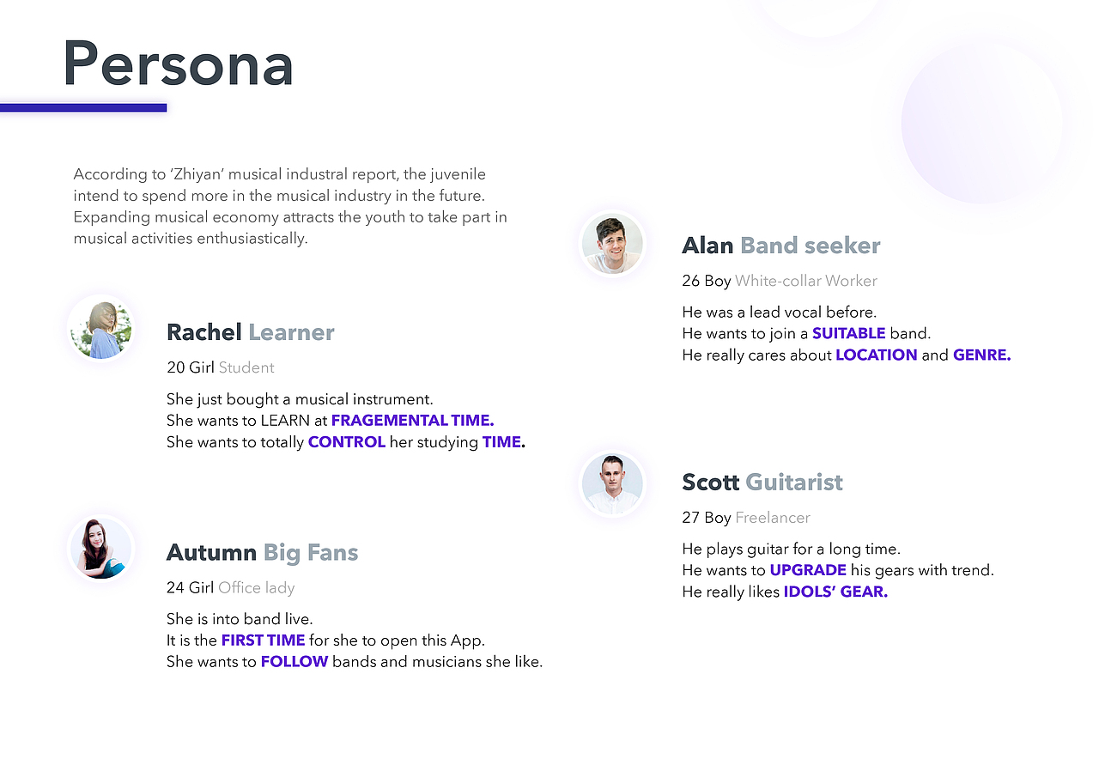Click the highlighted word CONTROL
The height and width of the screenshot is (777, 1099).
click(346, 442)
